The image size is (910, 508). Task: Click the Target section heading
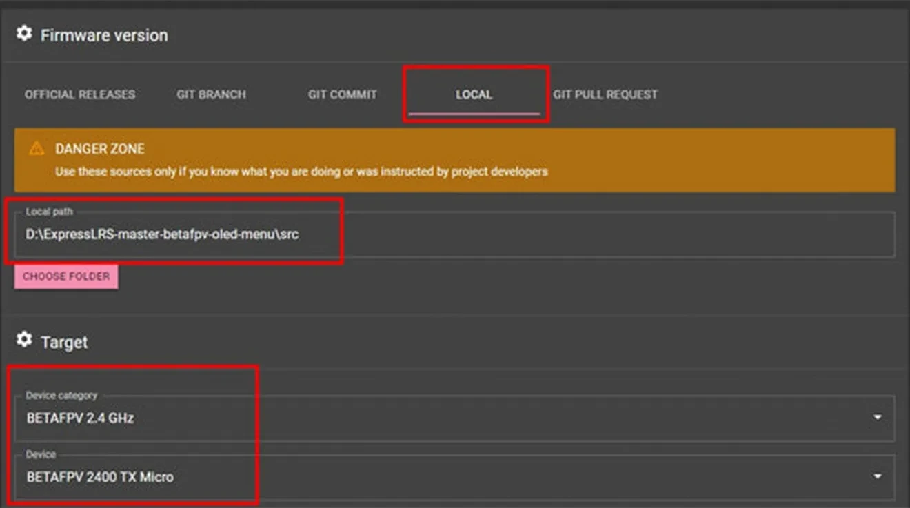[64, 342]
